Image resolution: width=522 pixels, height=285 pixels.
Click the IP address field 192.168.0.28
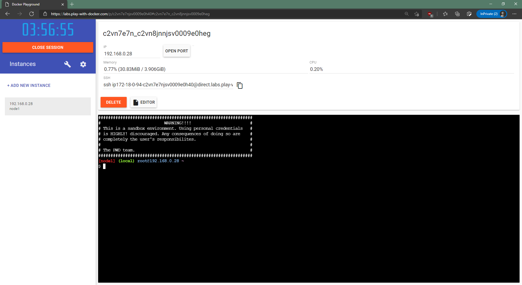132,54
